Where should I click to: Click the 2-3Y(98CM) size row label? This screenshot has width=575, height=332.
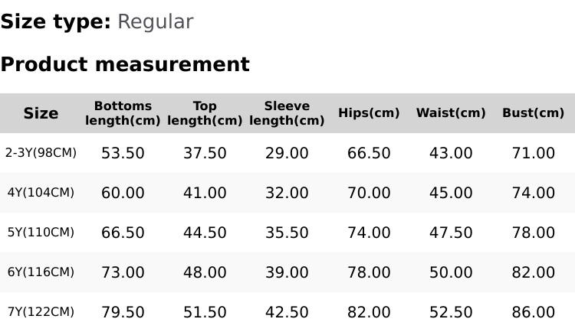(x=41, y=153)
